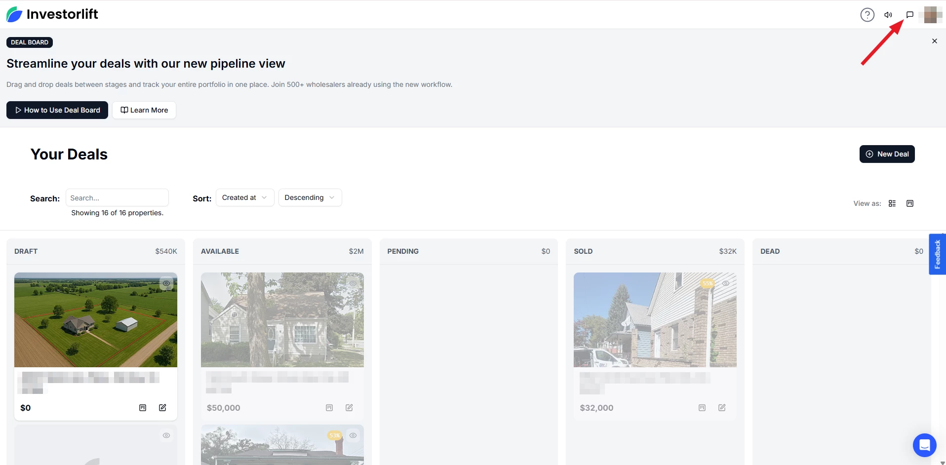Click the $50,000 price text
946x465 pixels.
coord(223,408)
